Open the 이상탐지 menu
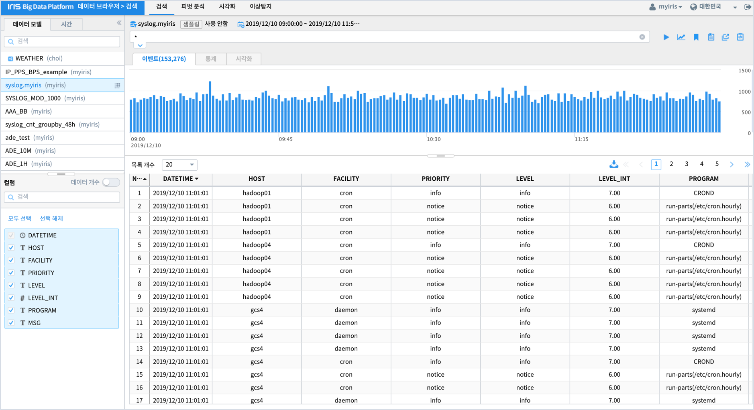This screenshot has height=410, width=754. [x=261, y=7]
